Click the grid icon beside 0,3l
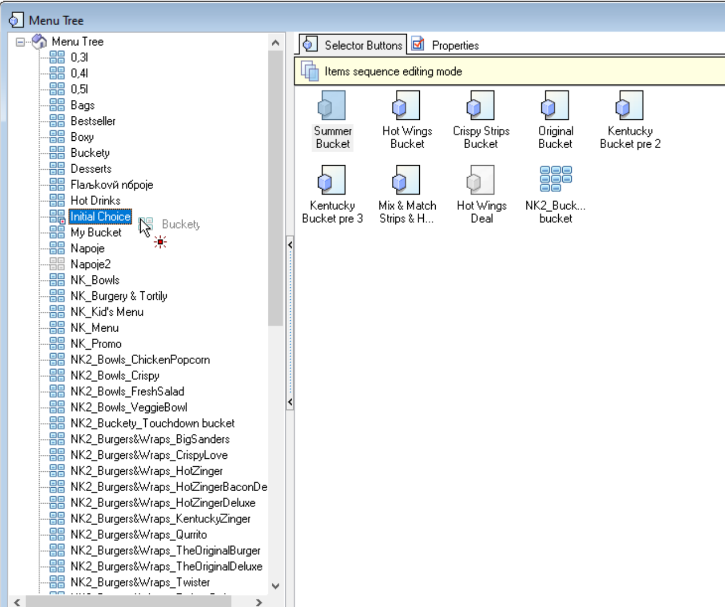The width and height of the screenshot is (725, 607). point(57,57)
